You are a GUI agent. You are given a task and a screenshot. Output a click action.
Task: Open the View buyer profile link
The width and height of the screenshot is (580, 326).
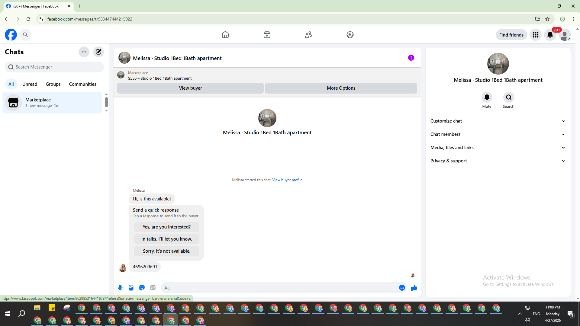[x=287, y=180]
